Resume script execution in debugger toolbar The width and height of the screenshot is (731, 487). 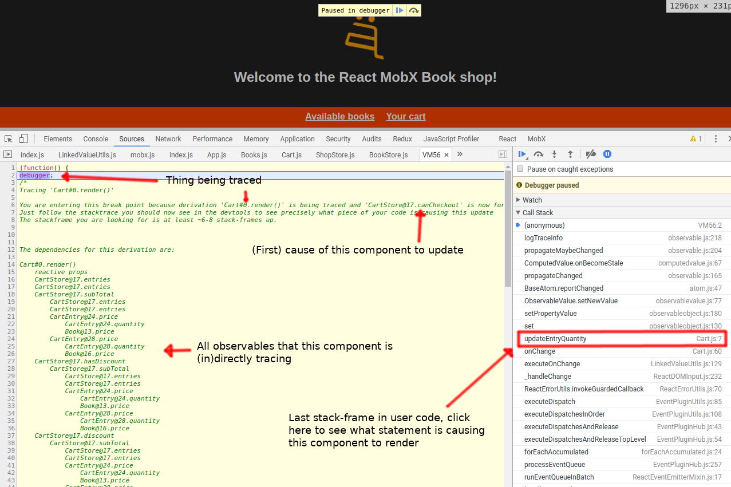(x=522, y=154)
